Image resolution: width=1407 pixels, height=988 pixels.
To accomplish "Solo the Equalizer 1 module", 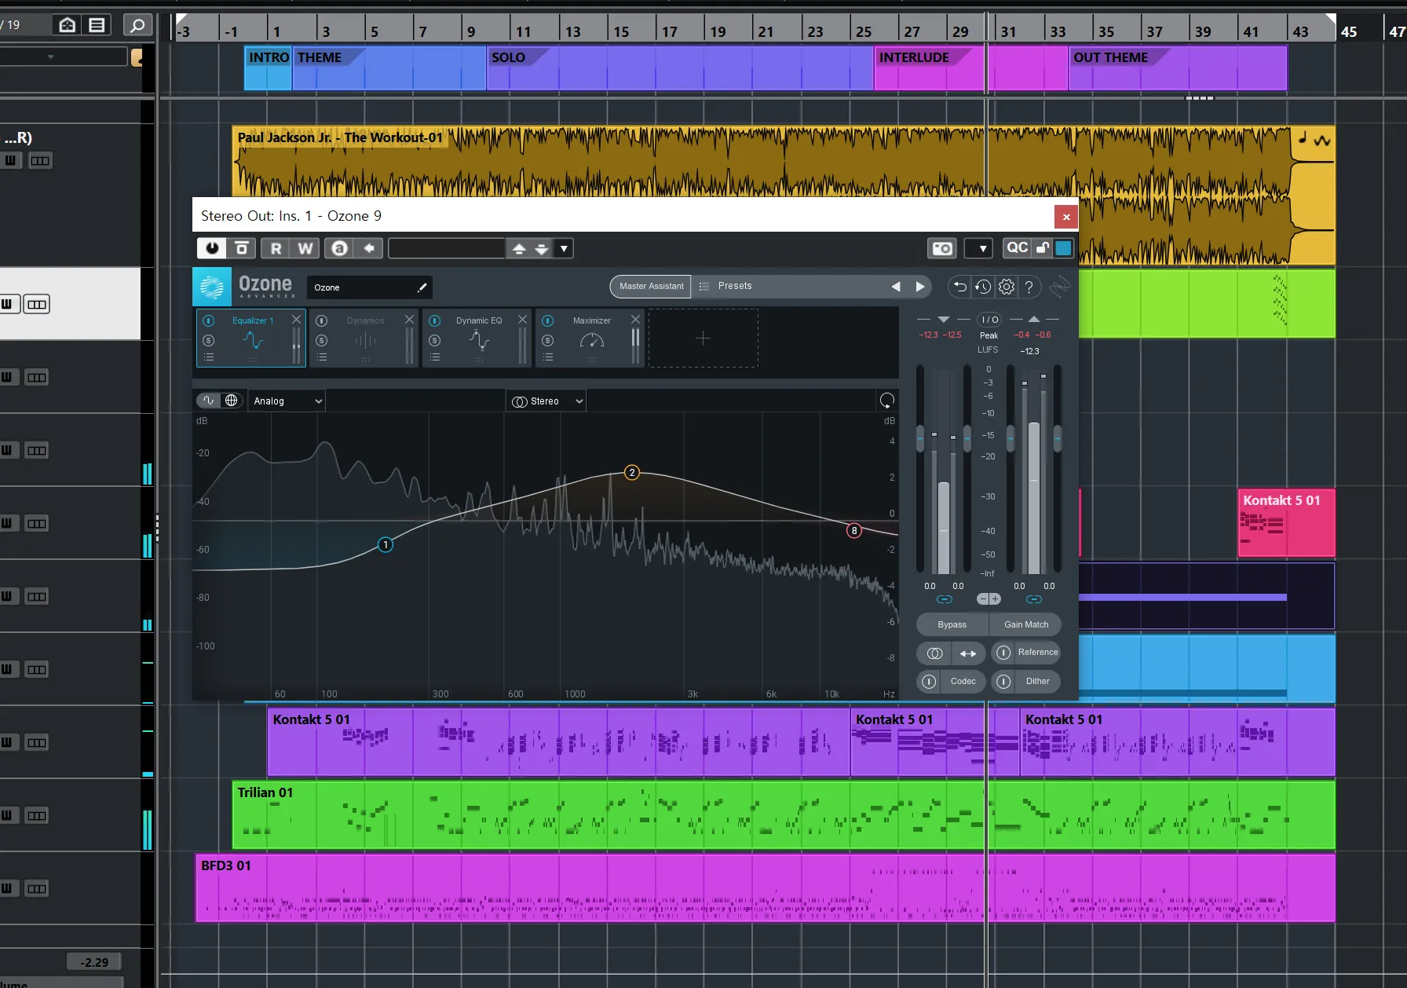I will pos(209,340).
